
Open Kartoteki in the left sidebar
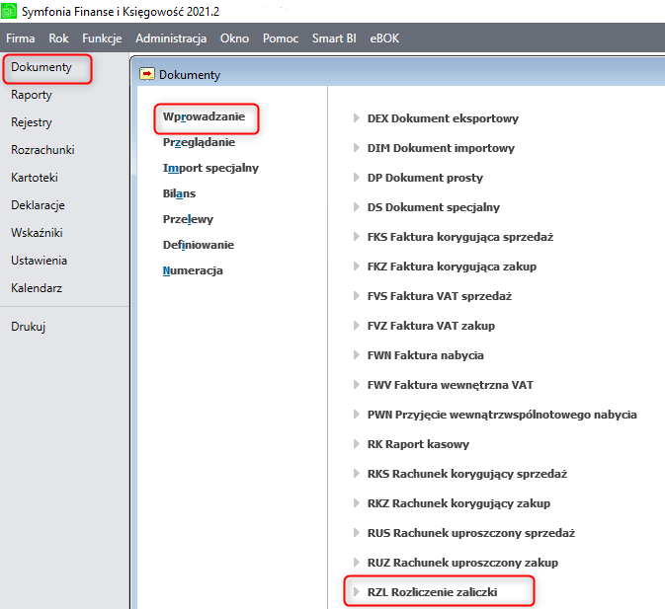tap(35, 178)
